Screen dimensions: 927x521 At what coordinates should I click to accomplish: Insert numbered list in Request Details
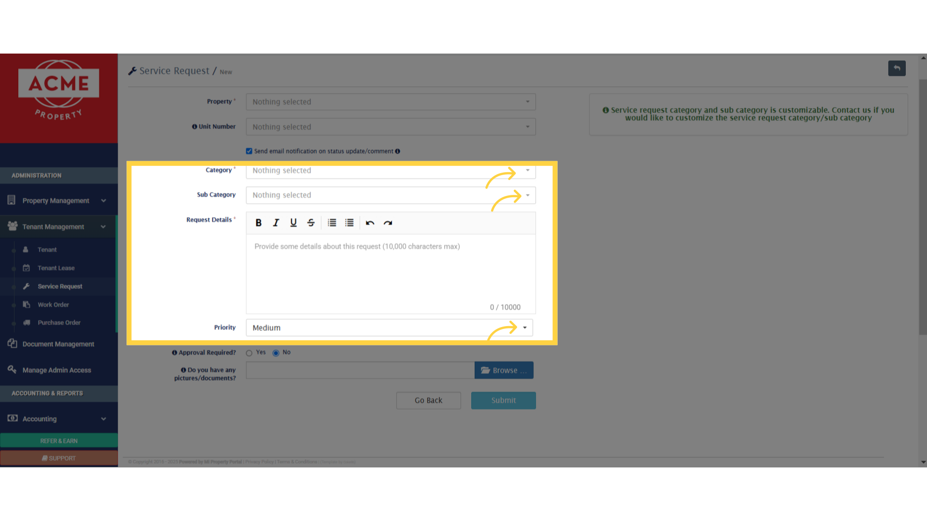point(332,222)
